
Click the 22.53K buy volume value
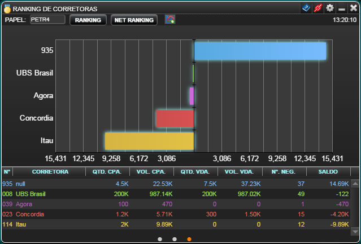pyautogui.click(x=163, y=184)
